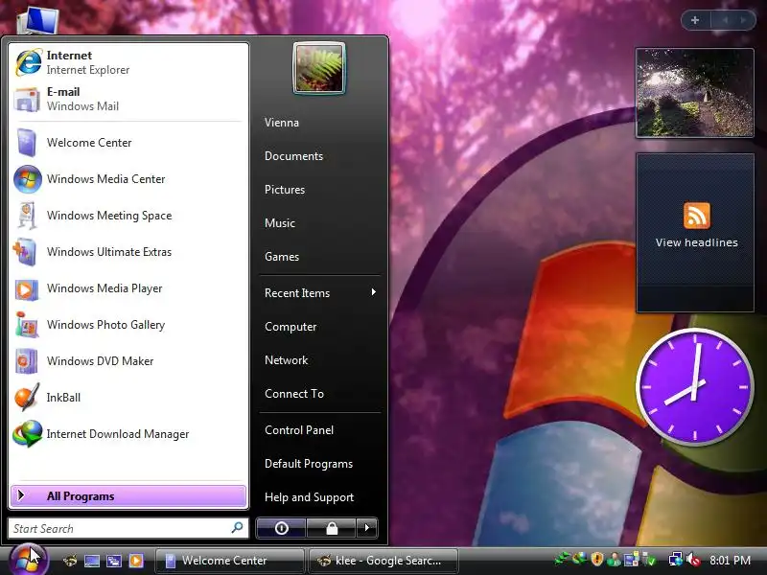
Task: Click the orange RSS feed icon
Action: (697, 215)
